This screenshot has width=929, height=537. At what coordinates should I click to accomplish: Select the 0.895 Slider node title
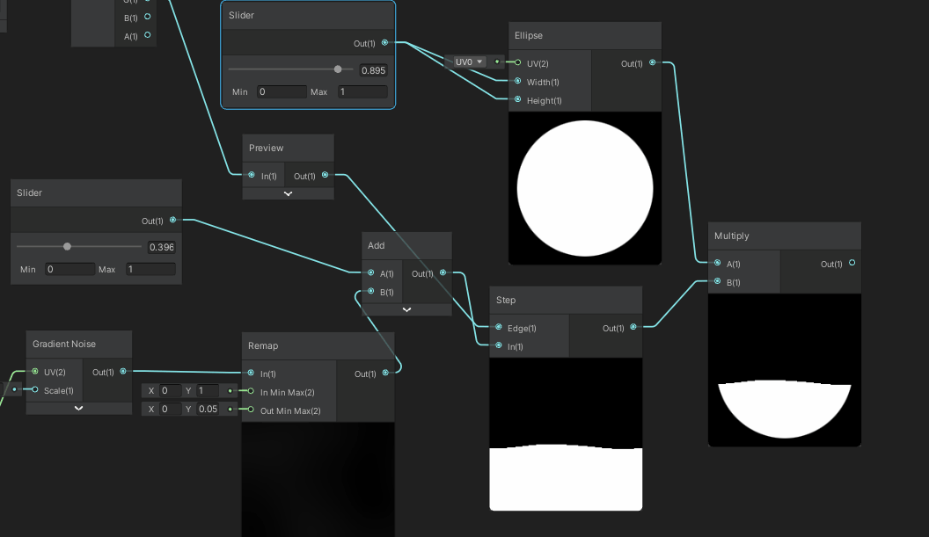[x=241, y=16]
